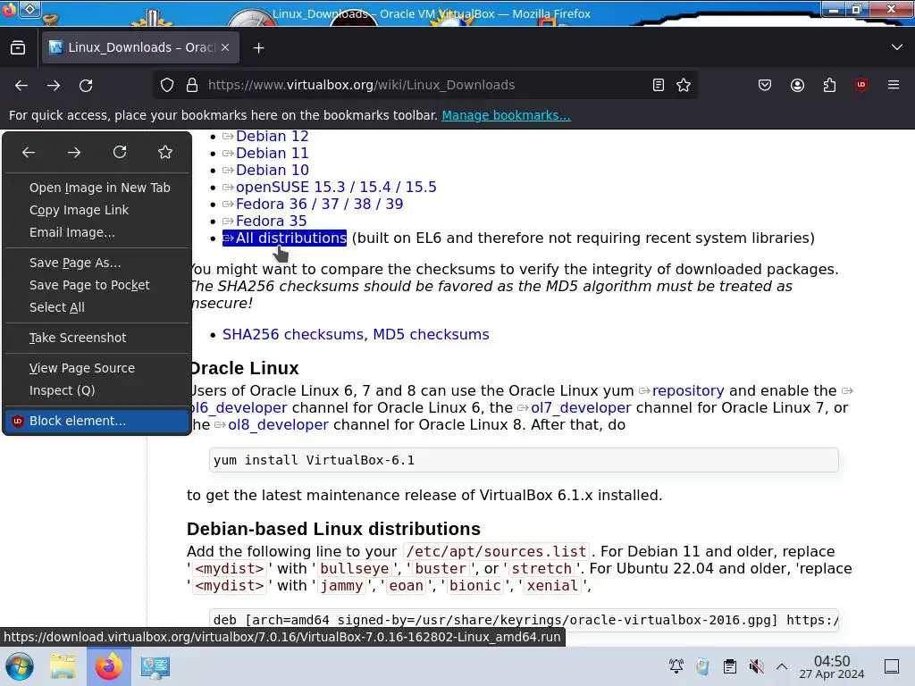Open the Debian 10 download link
Image resolution: width=915 pixels, height=686 pixels.
(x=272, y=170)
